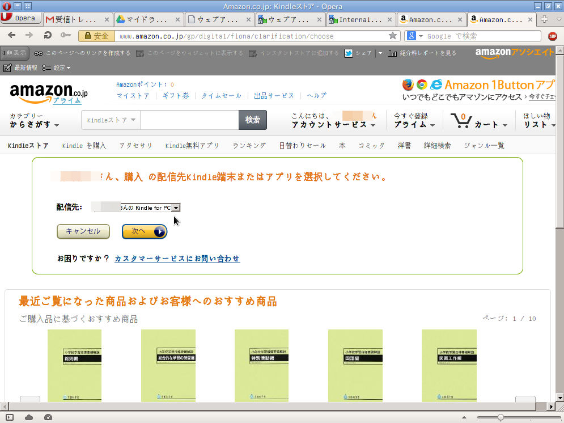This screenshot has height=423, width=564.
Task: Close the 受信トレ tab
Action: point(107,20)
